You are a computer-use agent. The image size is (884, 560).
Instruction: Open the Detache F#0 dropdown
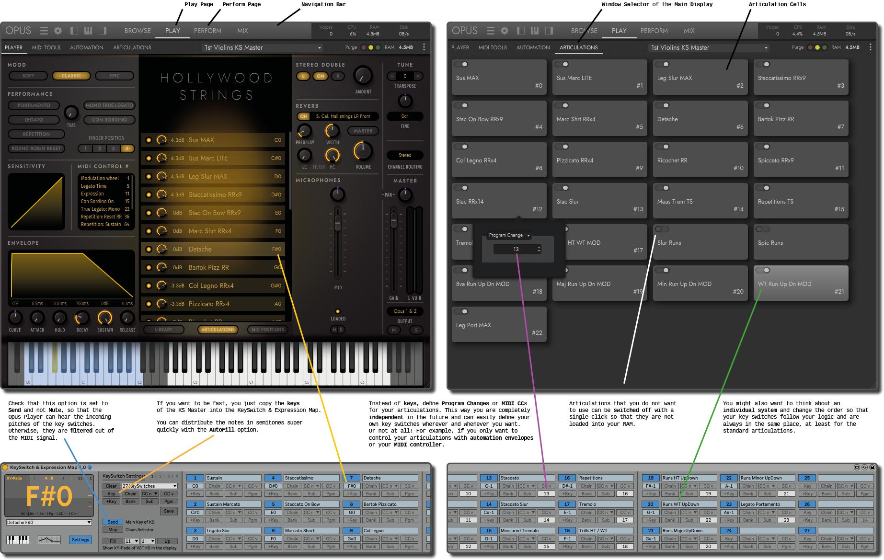(49, 523)
